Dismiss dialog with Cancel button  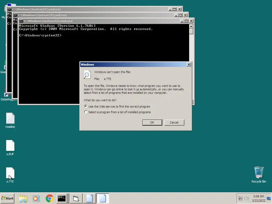click(x=174, y=122)
